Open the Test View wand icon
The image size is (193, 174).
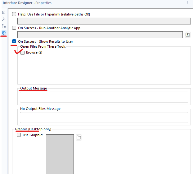pyautogui.click(x=4, y=19)
